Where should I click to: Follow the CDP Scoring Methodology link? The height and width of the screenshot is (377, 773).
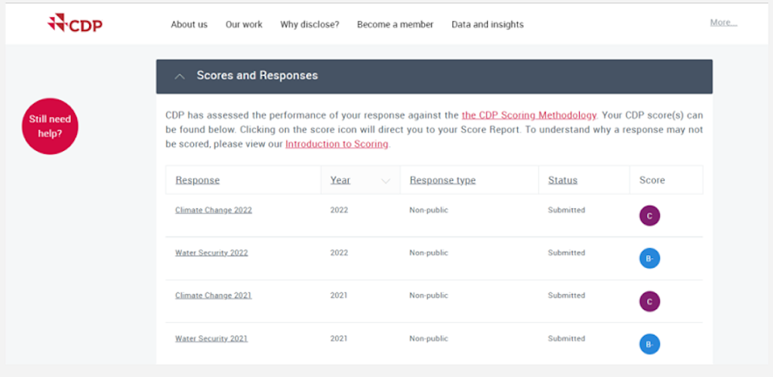point(528,115)
